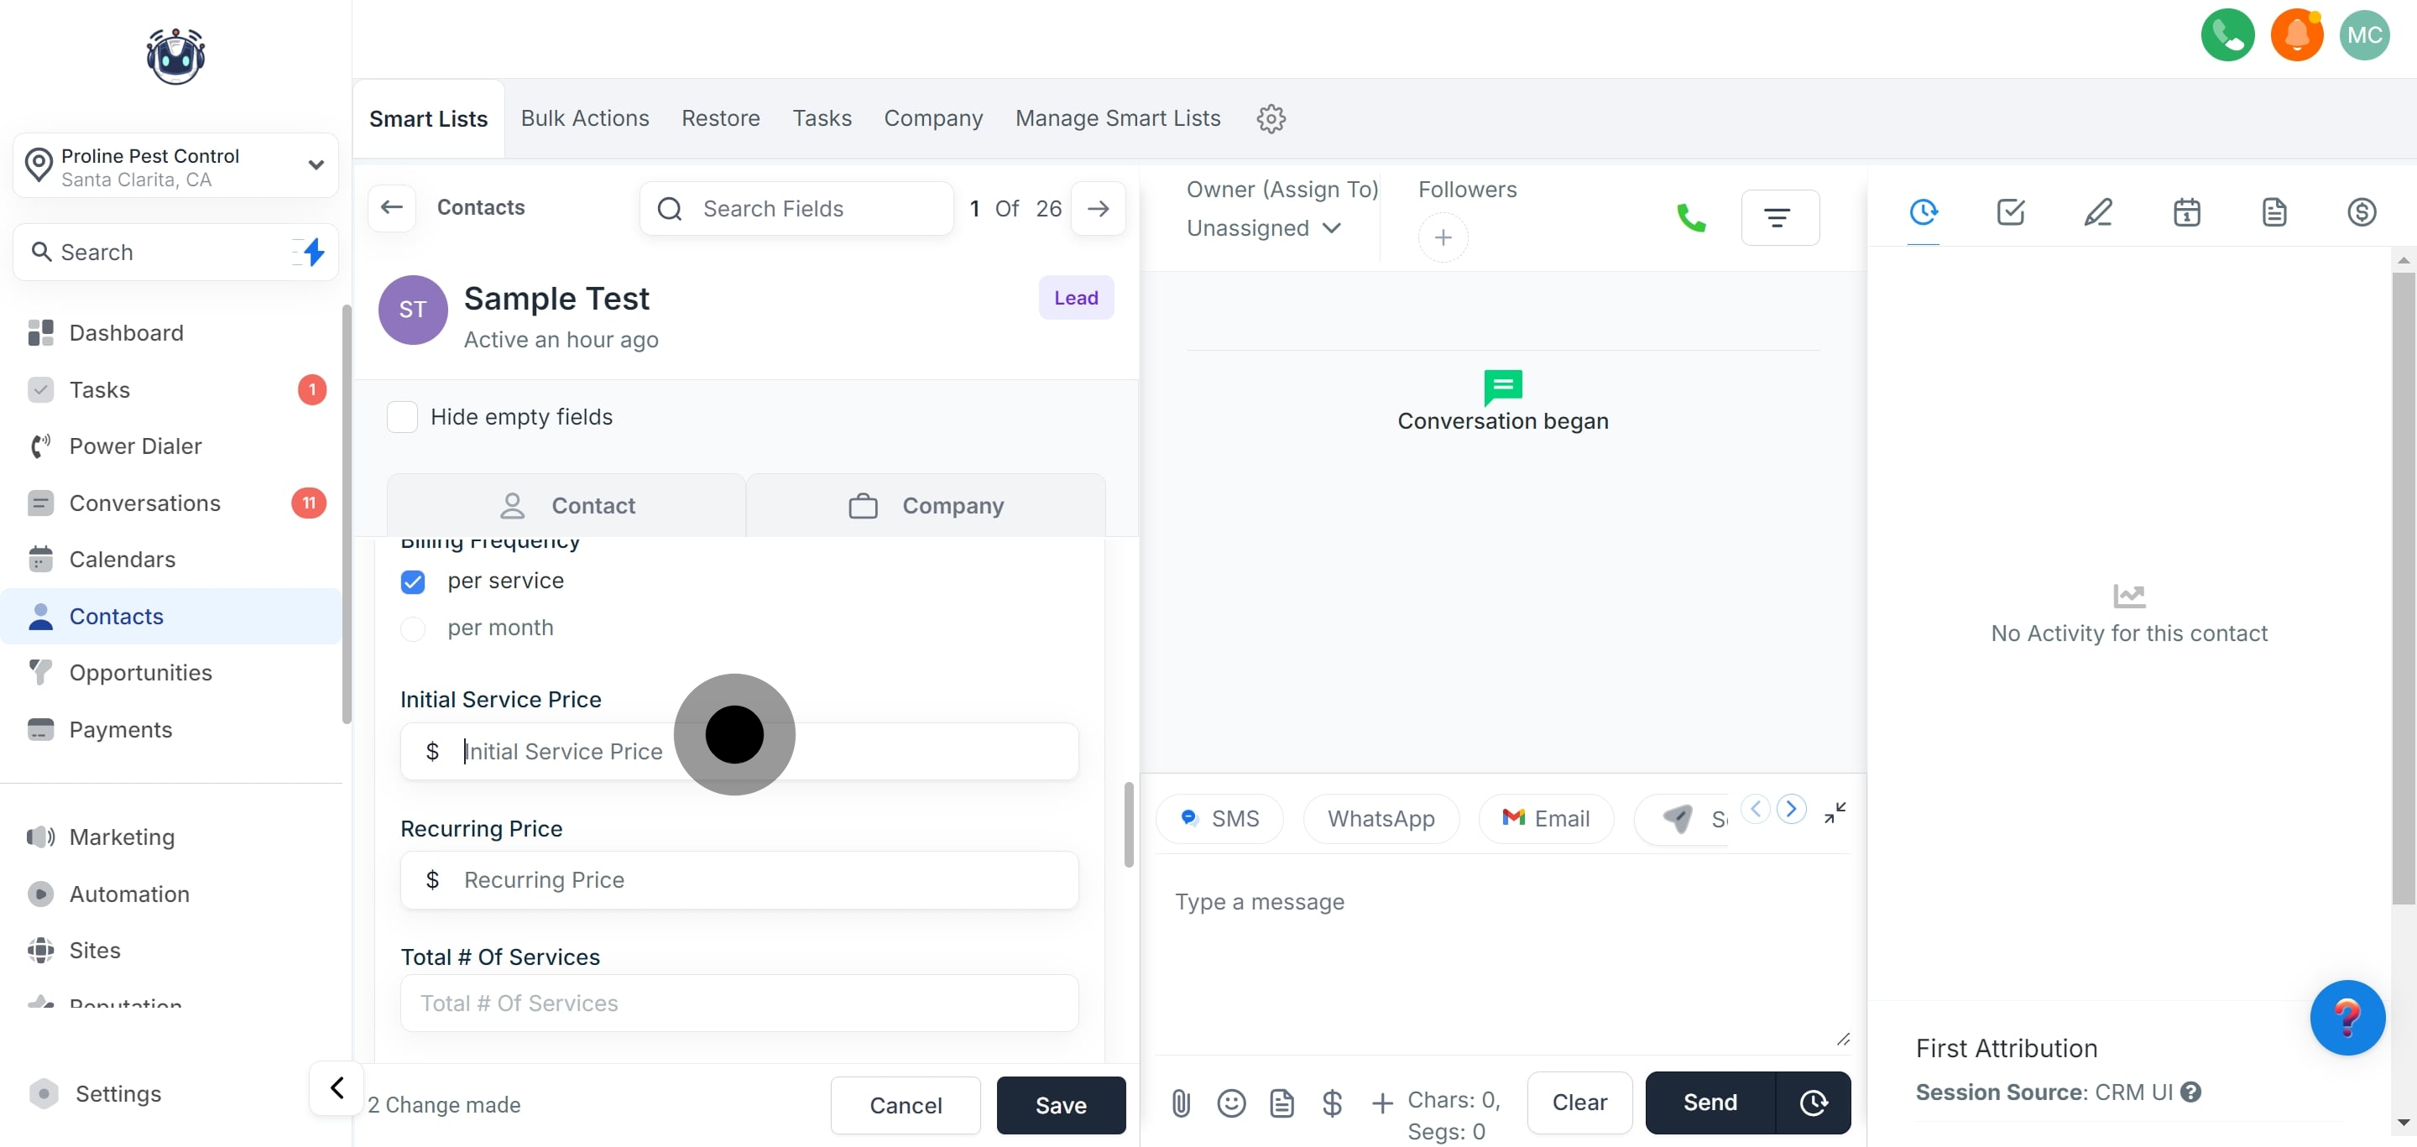Open the conversation filter icon button
The image size is (2417, 1147).
coord(1779,217)
